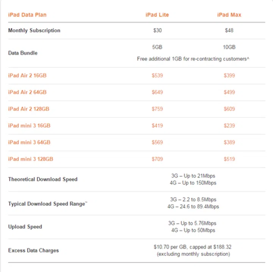The height and width of the screenshot is (272, 273).
Task: Select the $649 price for Air 2 64GB
Action: pos(157,92)
